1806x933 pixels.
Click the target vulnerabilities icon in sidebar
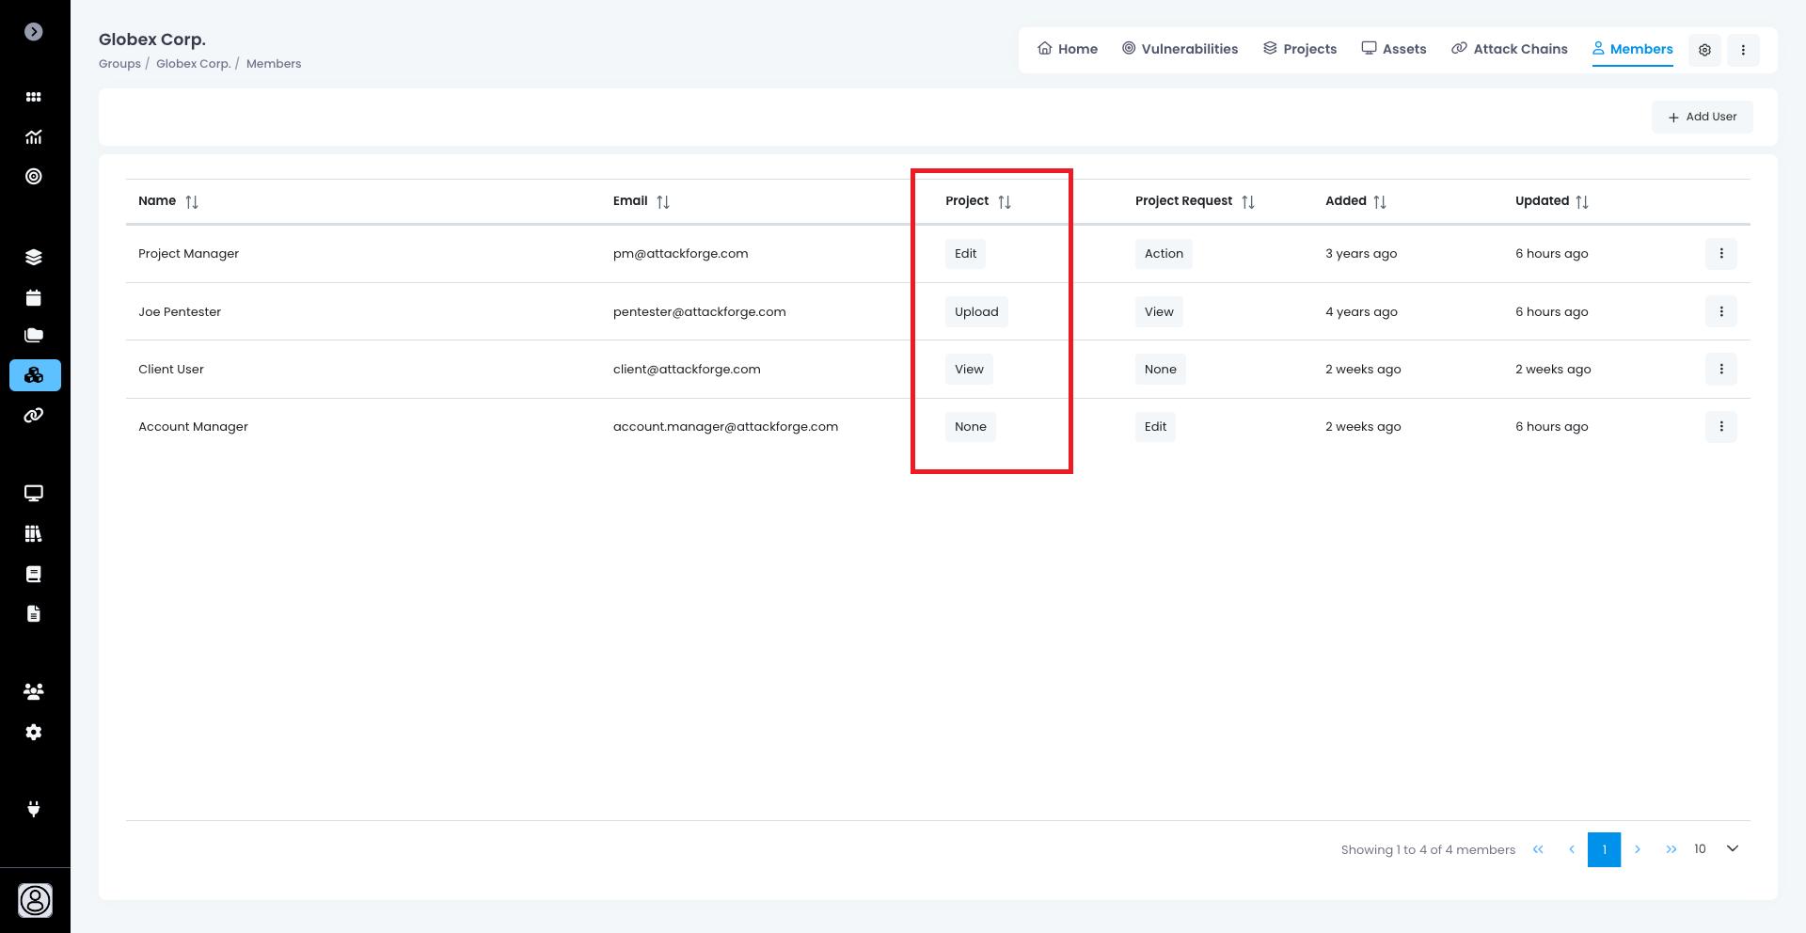(x=34, y=177)
